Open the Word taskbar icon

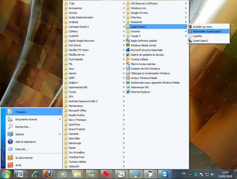pyautogui.click(x=20, y=174)
